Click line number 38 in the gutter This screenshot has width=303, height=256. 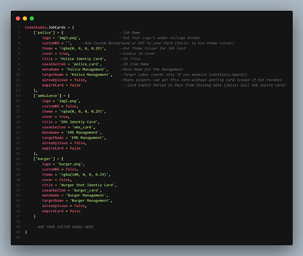coord(18,222)
